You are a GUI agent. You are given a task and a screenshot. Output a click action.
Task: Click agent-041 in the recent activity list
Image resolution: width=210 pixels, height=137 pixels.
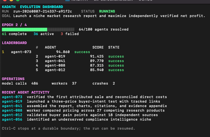pyautogui.click(x=12, y=106)
